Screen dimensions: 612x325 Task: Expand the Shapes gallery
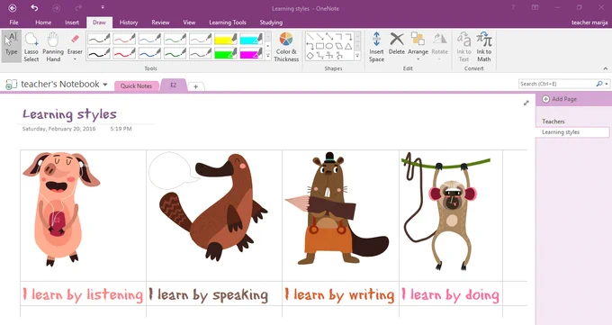(x=357, y=56)
